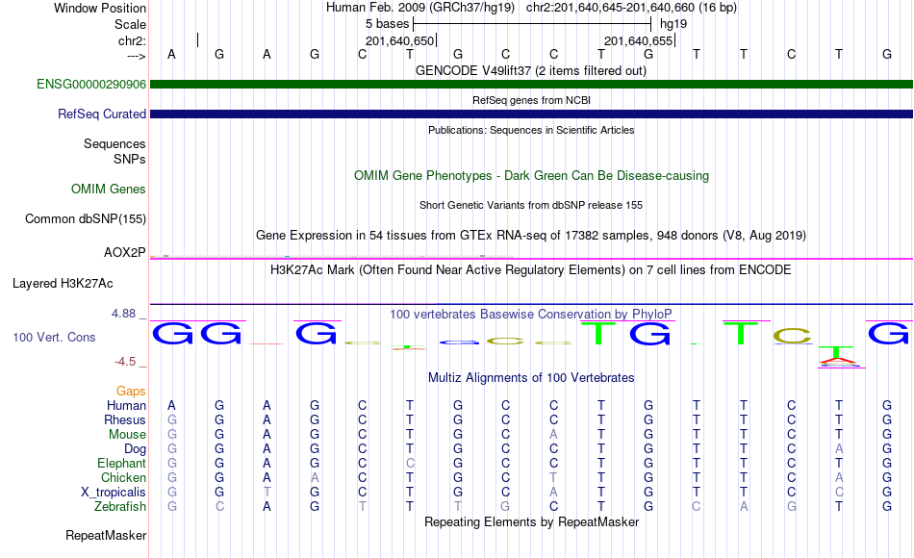Click the hg19 label beside scale bar

click(x=673, y=24)
